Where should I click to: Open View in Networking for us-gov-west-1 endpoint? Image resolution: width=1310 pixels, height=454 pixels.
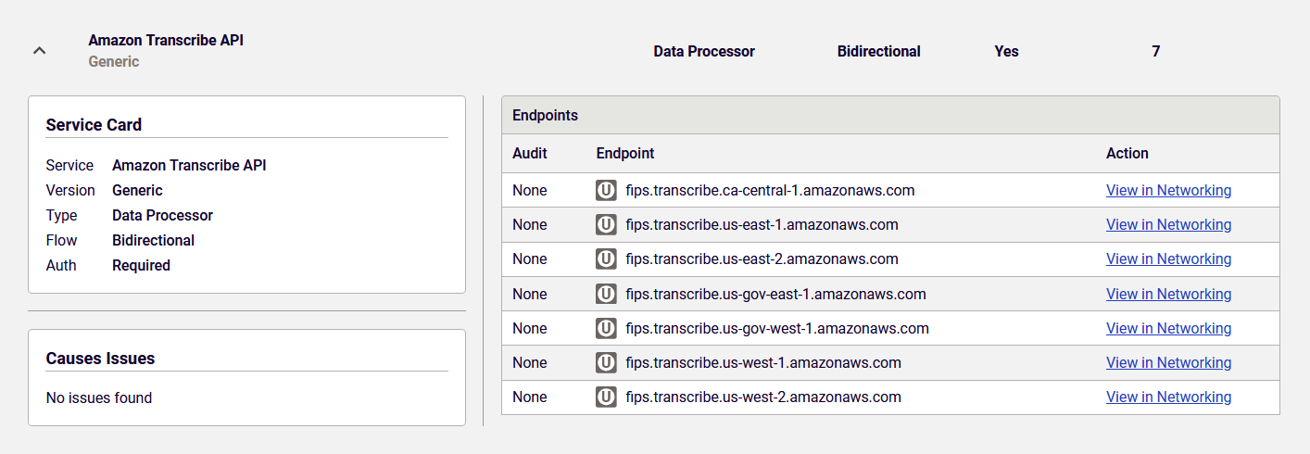pos(1168,329)
